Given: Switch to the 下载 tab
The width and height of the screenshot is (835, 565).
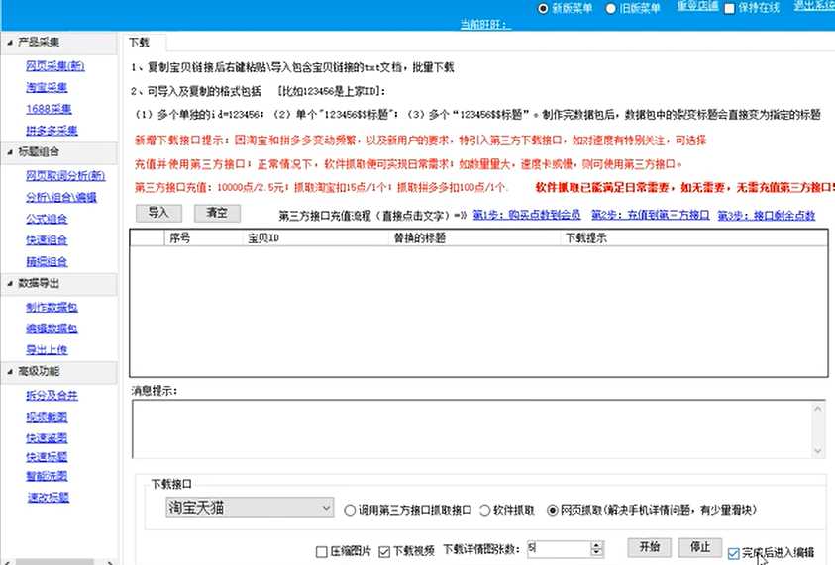Looking at the screenshot, I should [140, 44].
